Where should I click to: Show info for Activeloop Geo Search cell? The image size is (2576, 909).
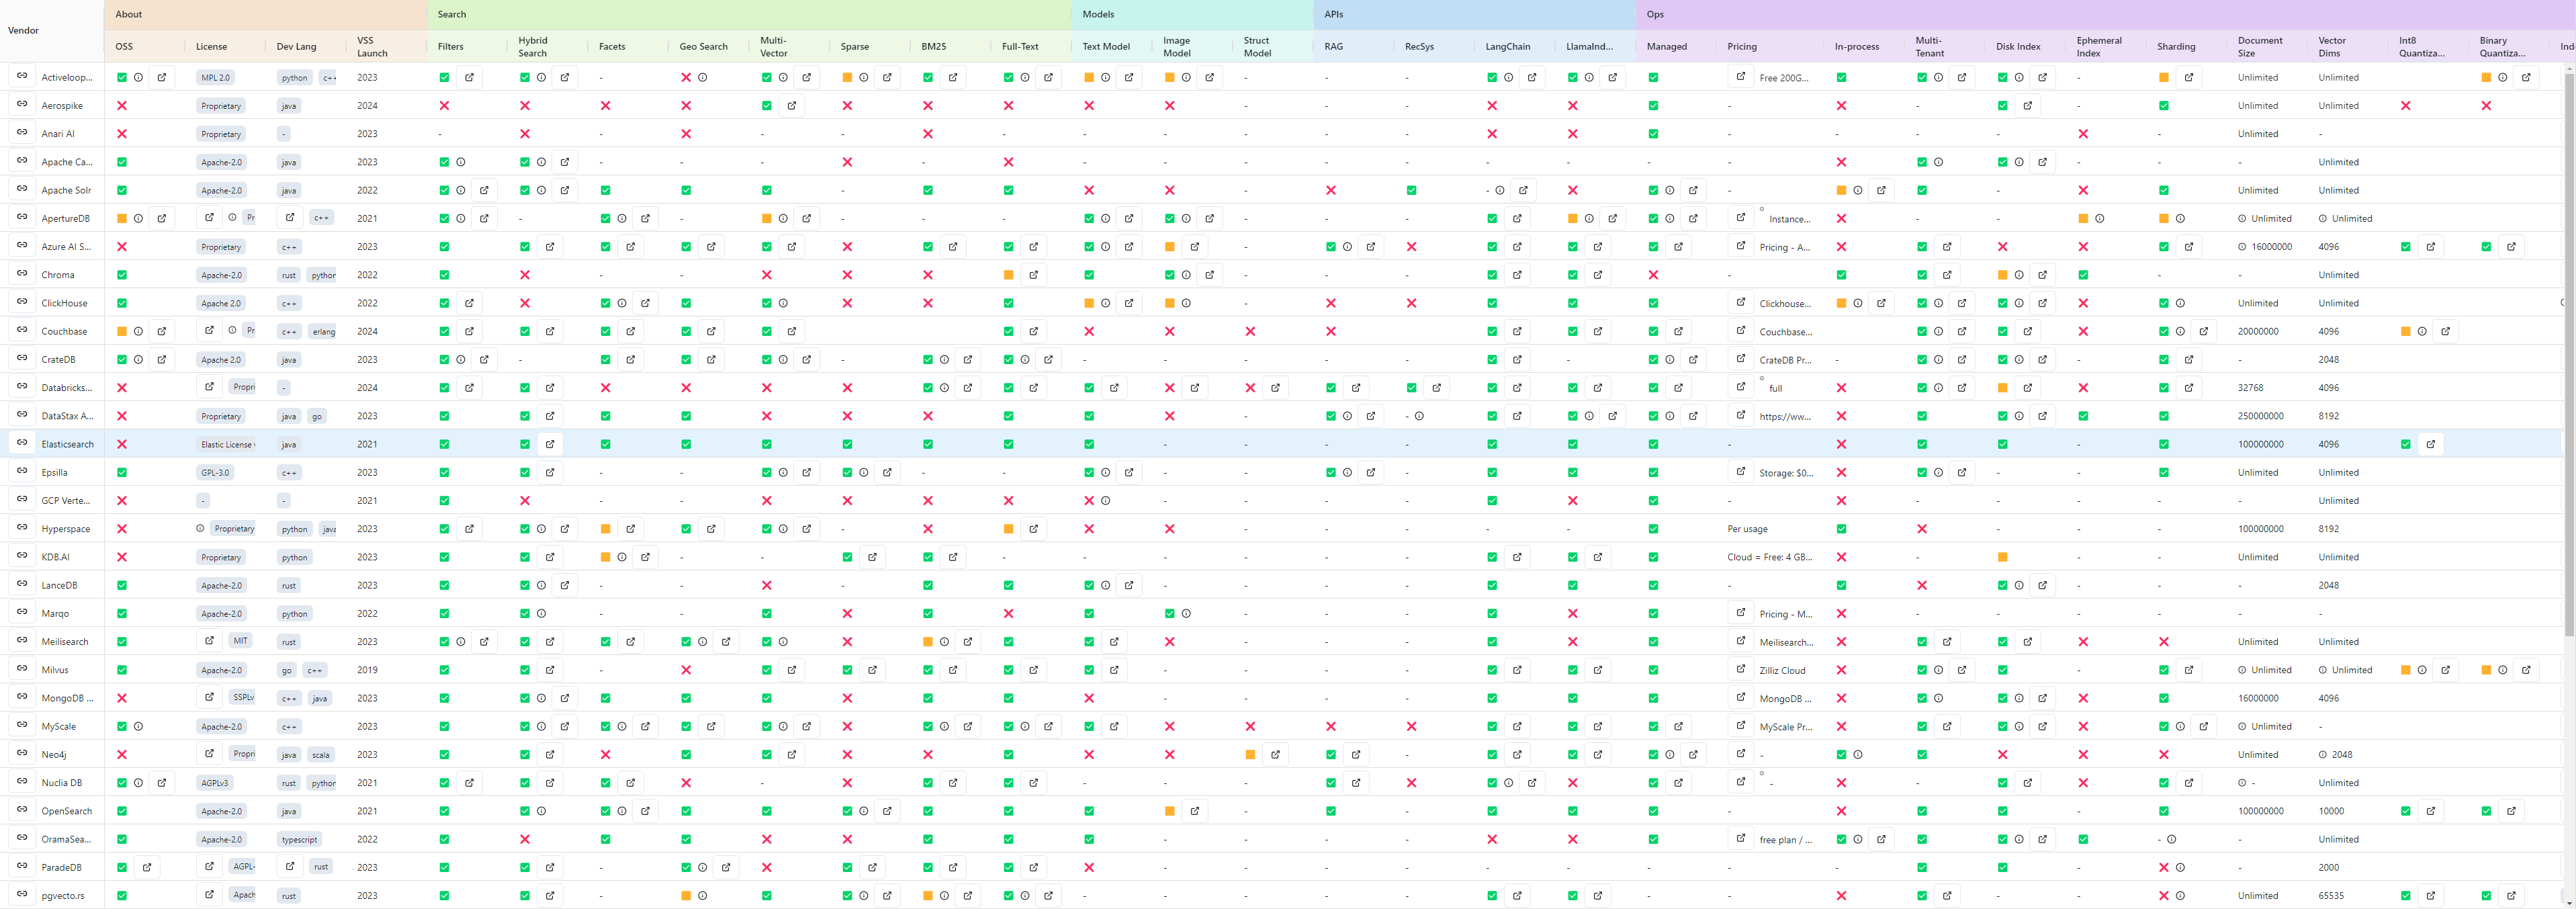click(x=702, y=77)
